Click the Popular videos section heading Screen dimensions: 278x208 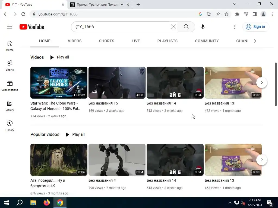[x=45, y=134]
